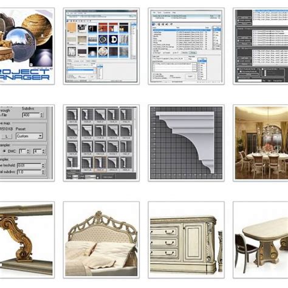Viewport: 288px width, 288px height.
Task: Click the second DMC field showing 4
Action: [38, 151]
